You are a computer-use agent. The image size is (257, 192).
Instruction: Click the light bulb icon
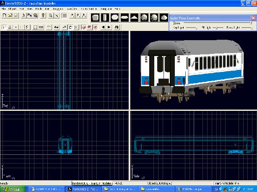43,15
